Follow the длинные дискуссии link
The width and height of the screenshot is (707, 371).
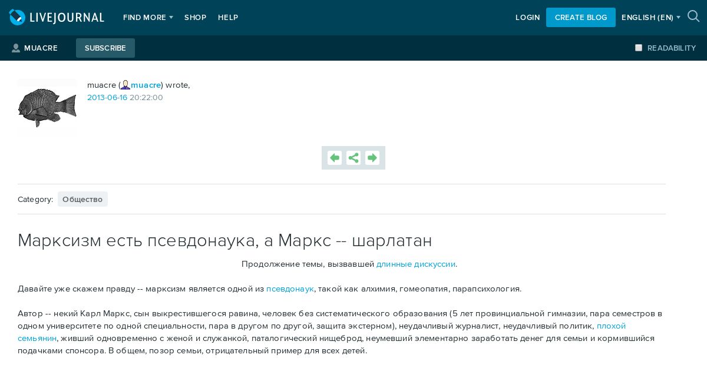coord(416,264)
